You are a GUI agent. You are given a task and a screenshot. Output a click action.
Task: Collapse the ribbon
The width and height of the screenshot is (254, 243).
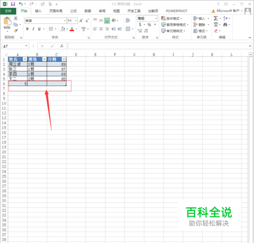pyautogui.click(x=250, y=38)
